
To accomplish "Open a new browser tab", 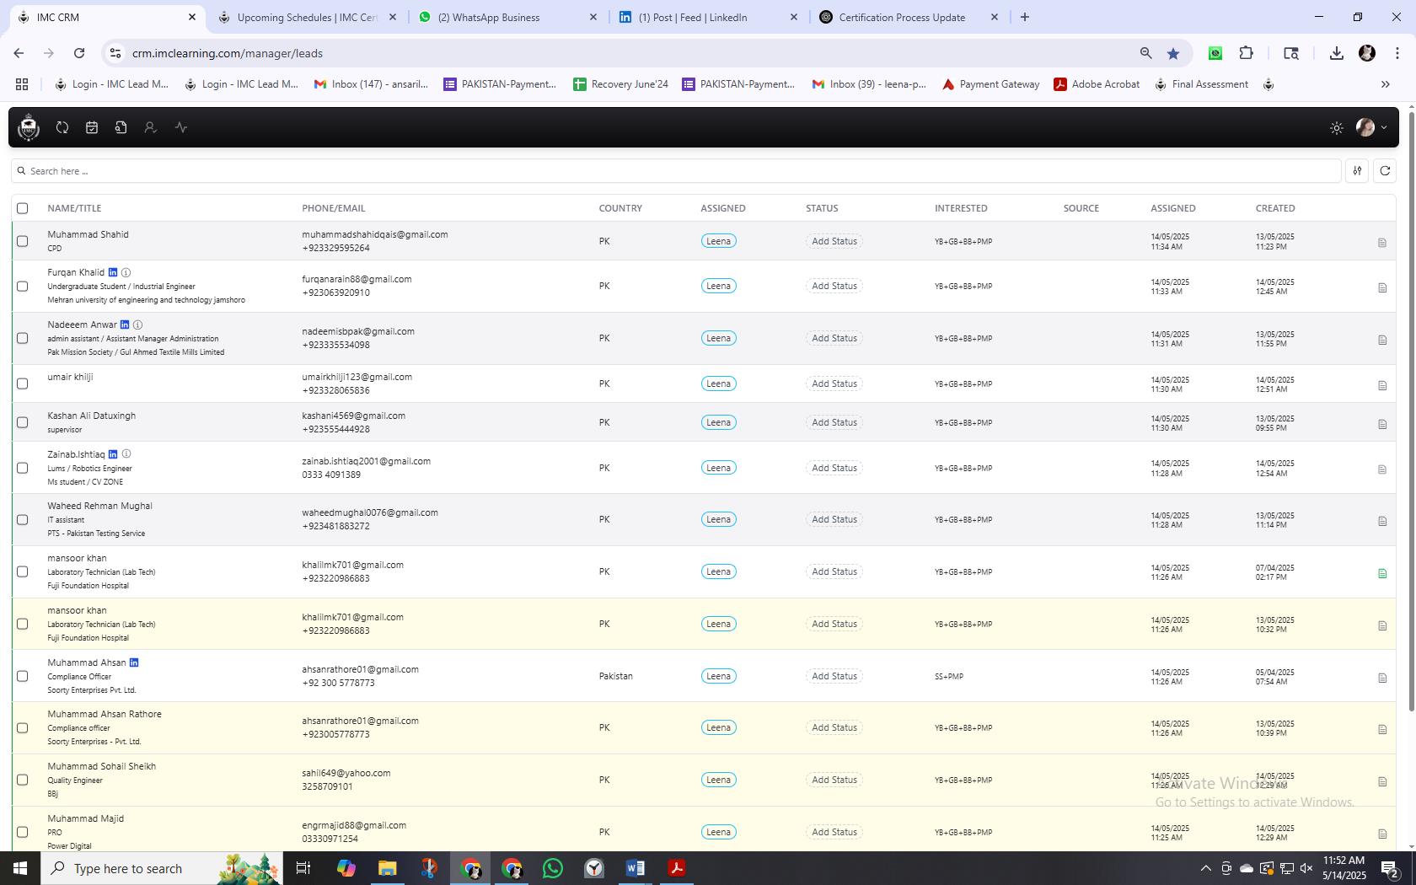I will tap(1025, 17).
